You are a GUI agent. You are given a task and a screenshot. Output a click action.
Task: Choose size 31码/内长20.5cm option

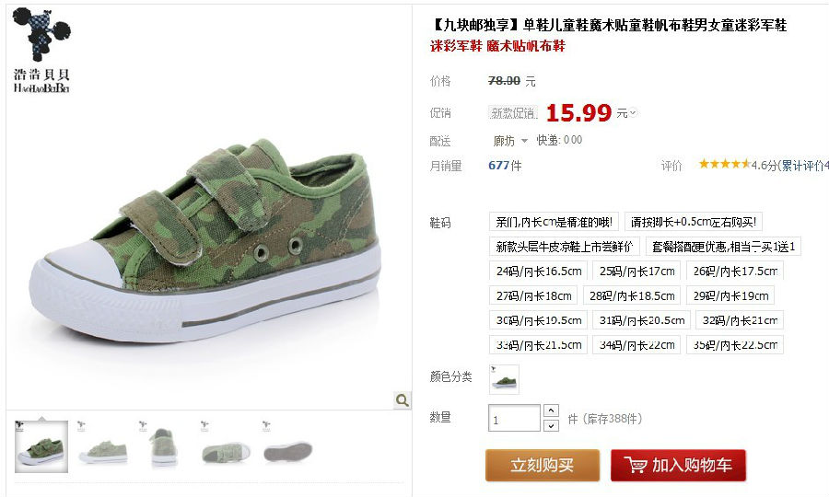point(641,320)
